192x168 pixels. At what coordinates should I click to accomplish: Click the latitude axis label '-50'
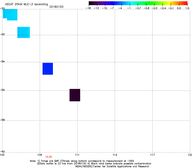coord(2,9)
